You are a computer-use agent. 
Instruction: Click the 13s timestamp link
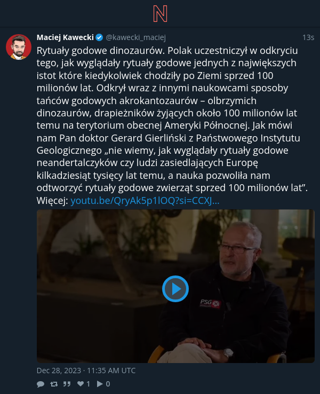pyautogui.click(x=308, y=37)
